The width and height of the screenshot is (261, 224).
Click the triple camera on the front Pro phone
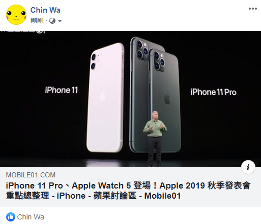(x=159, y=61)
